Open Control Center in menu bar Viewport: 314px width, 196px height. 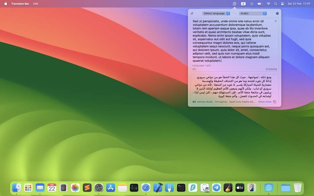pyautogui.click(x=283, y=4)
